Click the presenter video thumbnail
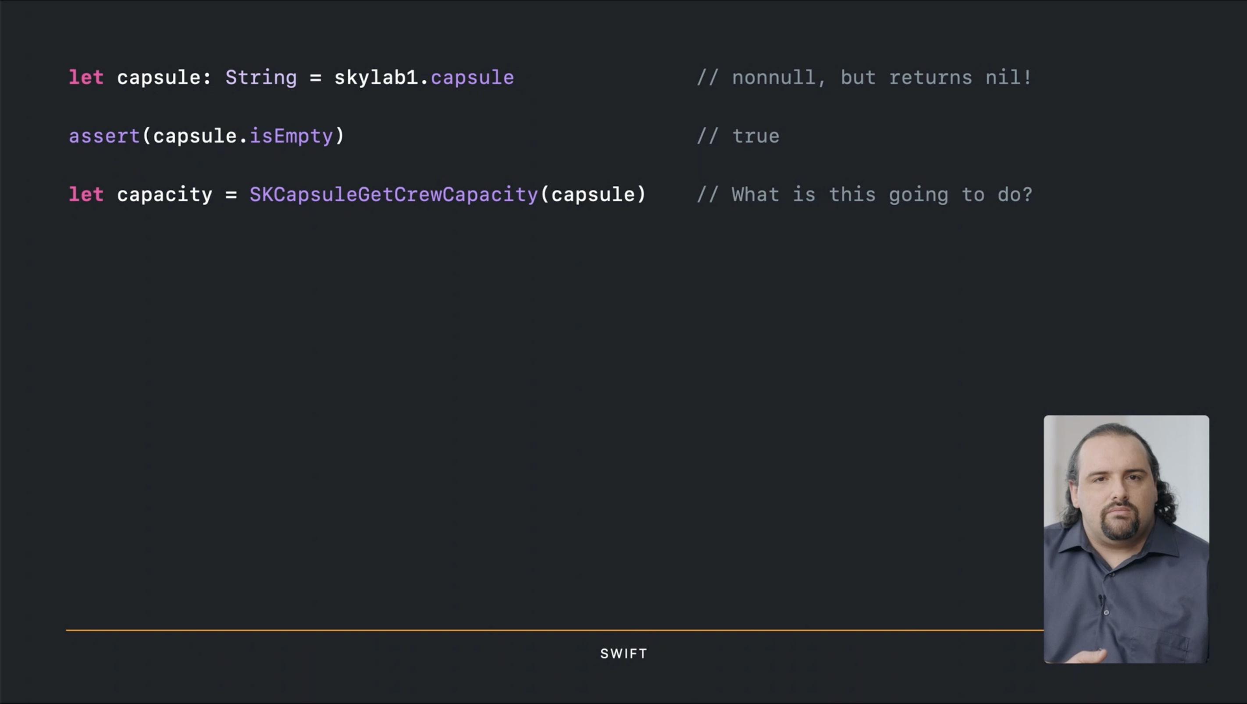 (x=1126, y=539)
